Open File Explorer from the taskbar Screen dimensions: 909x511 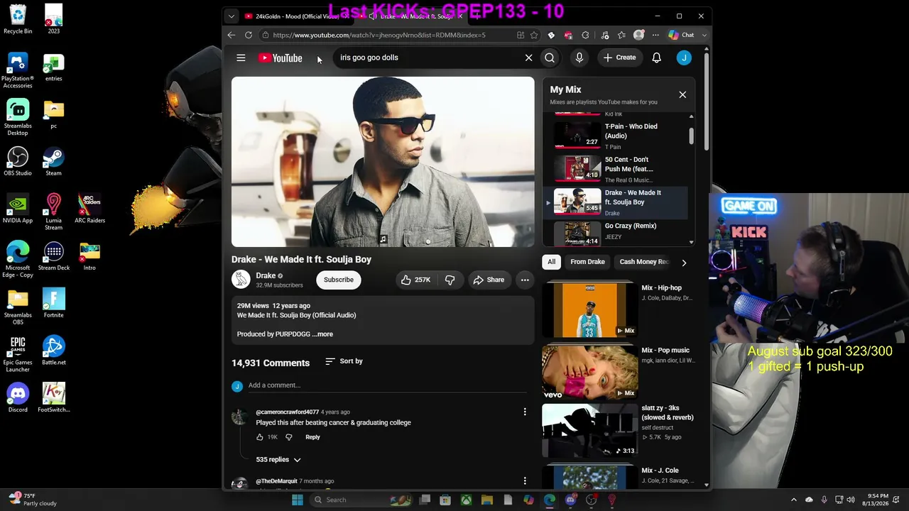click(x=487, y=500)
